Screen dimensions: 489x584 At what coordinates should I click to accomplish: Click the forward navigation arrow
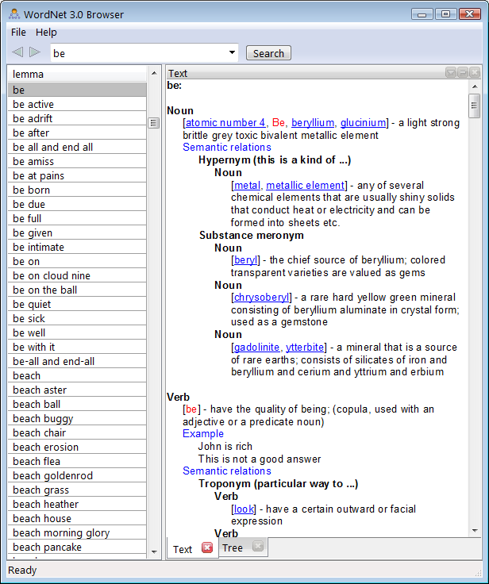point(35,52)
